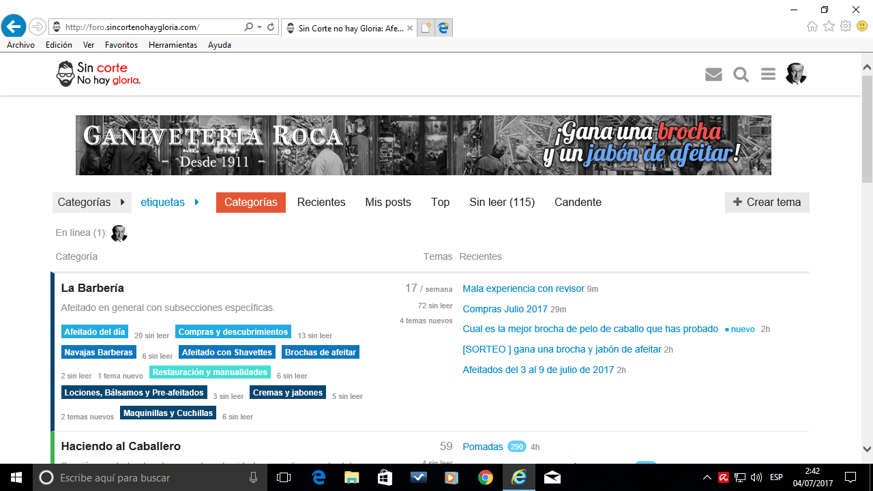Switch to the Mis posts tab
Screen dimensions: 873x491
[388, 203]
